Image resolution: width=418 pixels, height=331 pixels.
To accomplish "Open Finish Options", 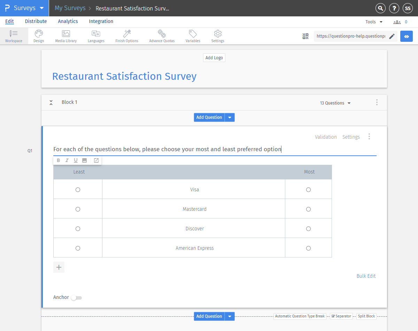I will click(x=126, y=36).
